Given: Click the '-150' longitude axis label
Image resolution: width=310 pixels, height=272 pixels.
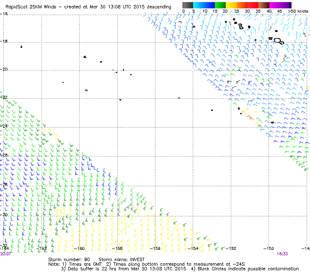Looking at the screenshot, I should tap(269, 249).
